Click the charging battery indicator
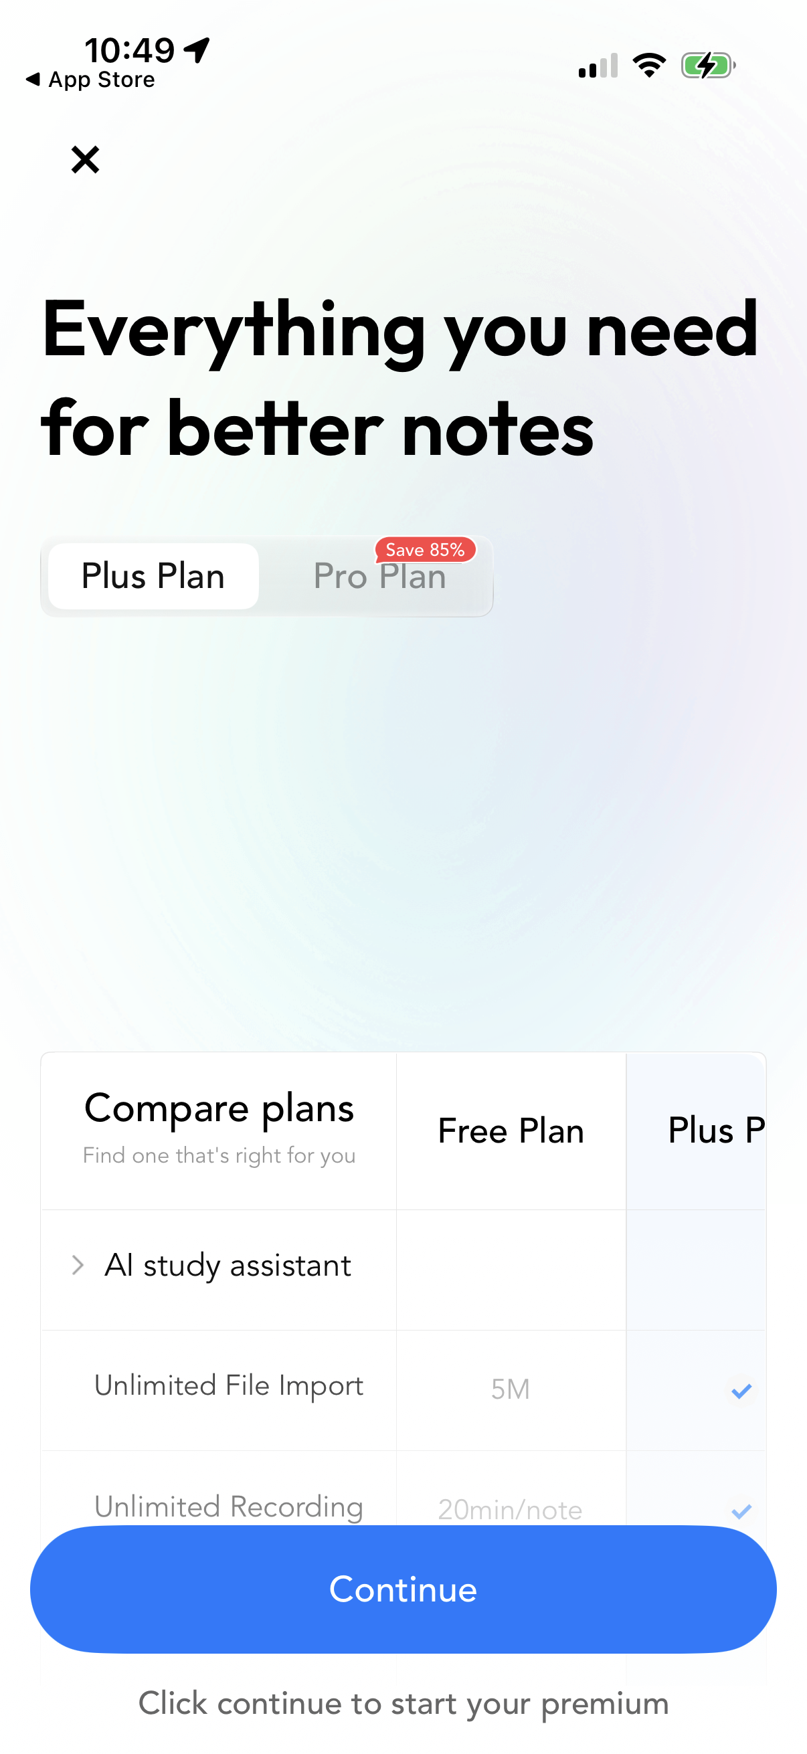The width and height of the screenshot is (807, 1754). [x=707, y=65]
